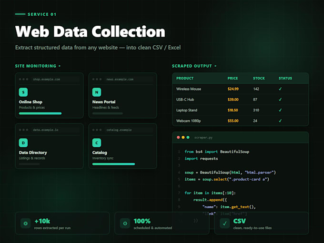This screenshot has height=243, width=324.
Task: Click the yellow dot in scraper.py window
Action: point(183,137)
